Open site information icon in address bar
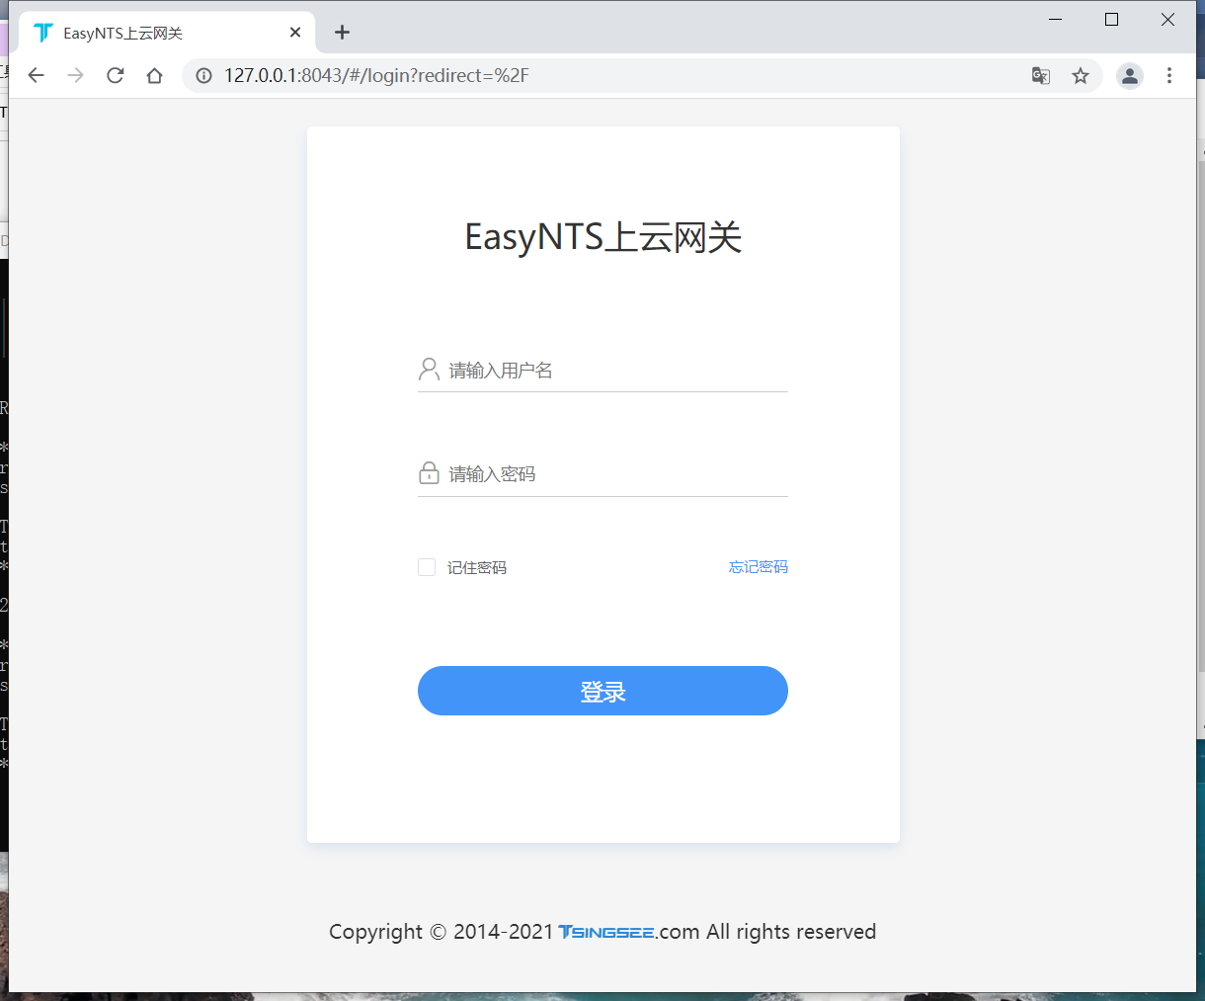The image size is (1205, 1001). (203, 75)
